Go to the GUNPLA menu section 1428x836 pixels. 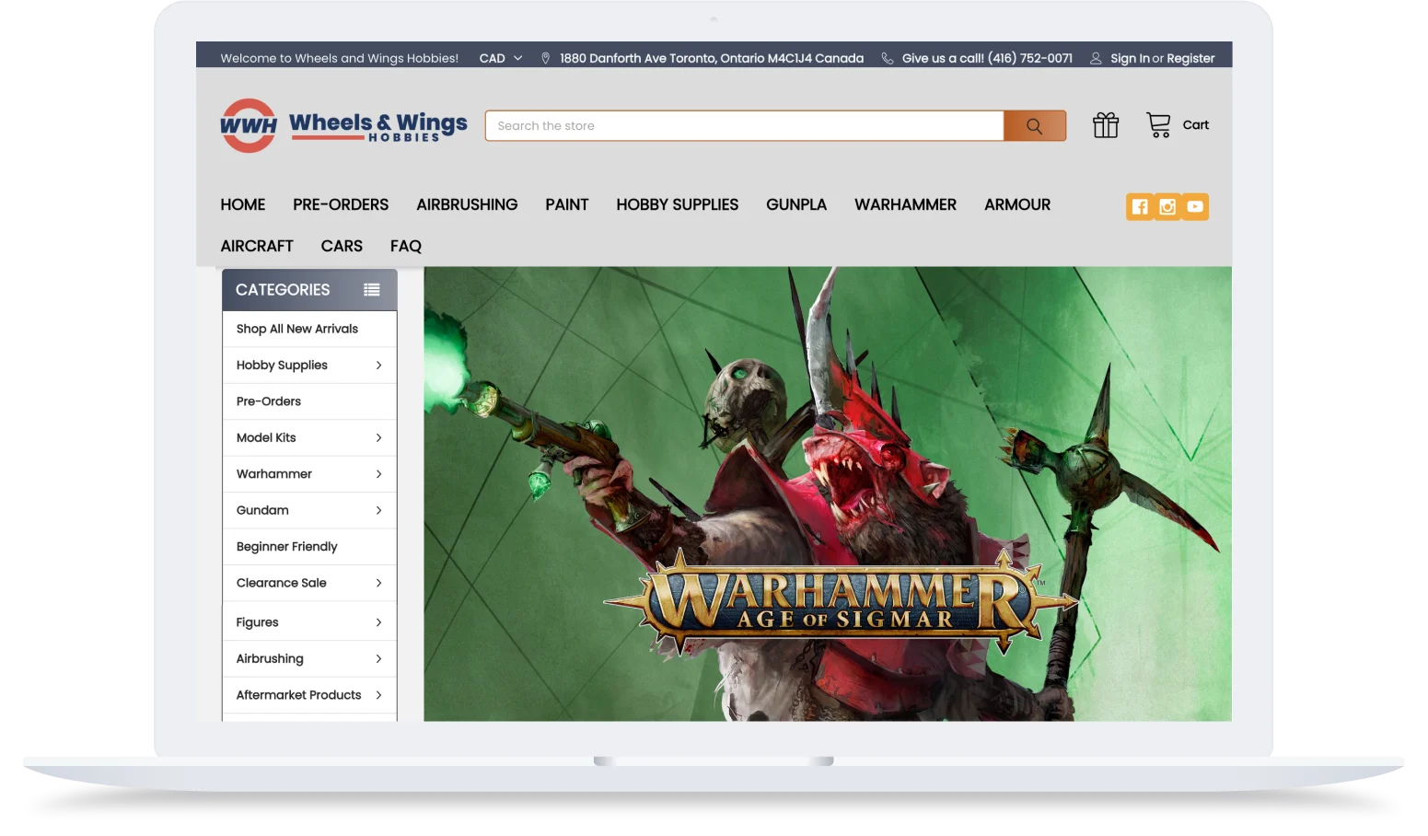(796, 205)
